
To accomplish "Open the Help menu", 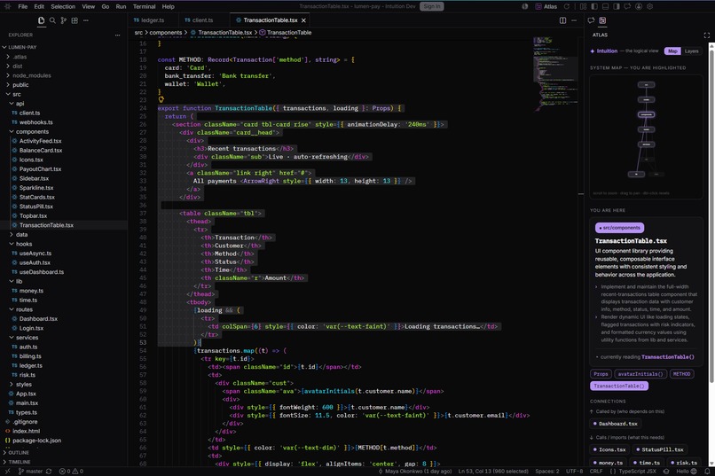I will click(x=169, y=6).
